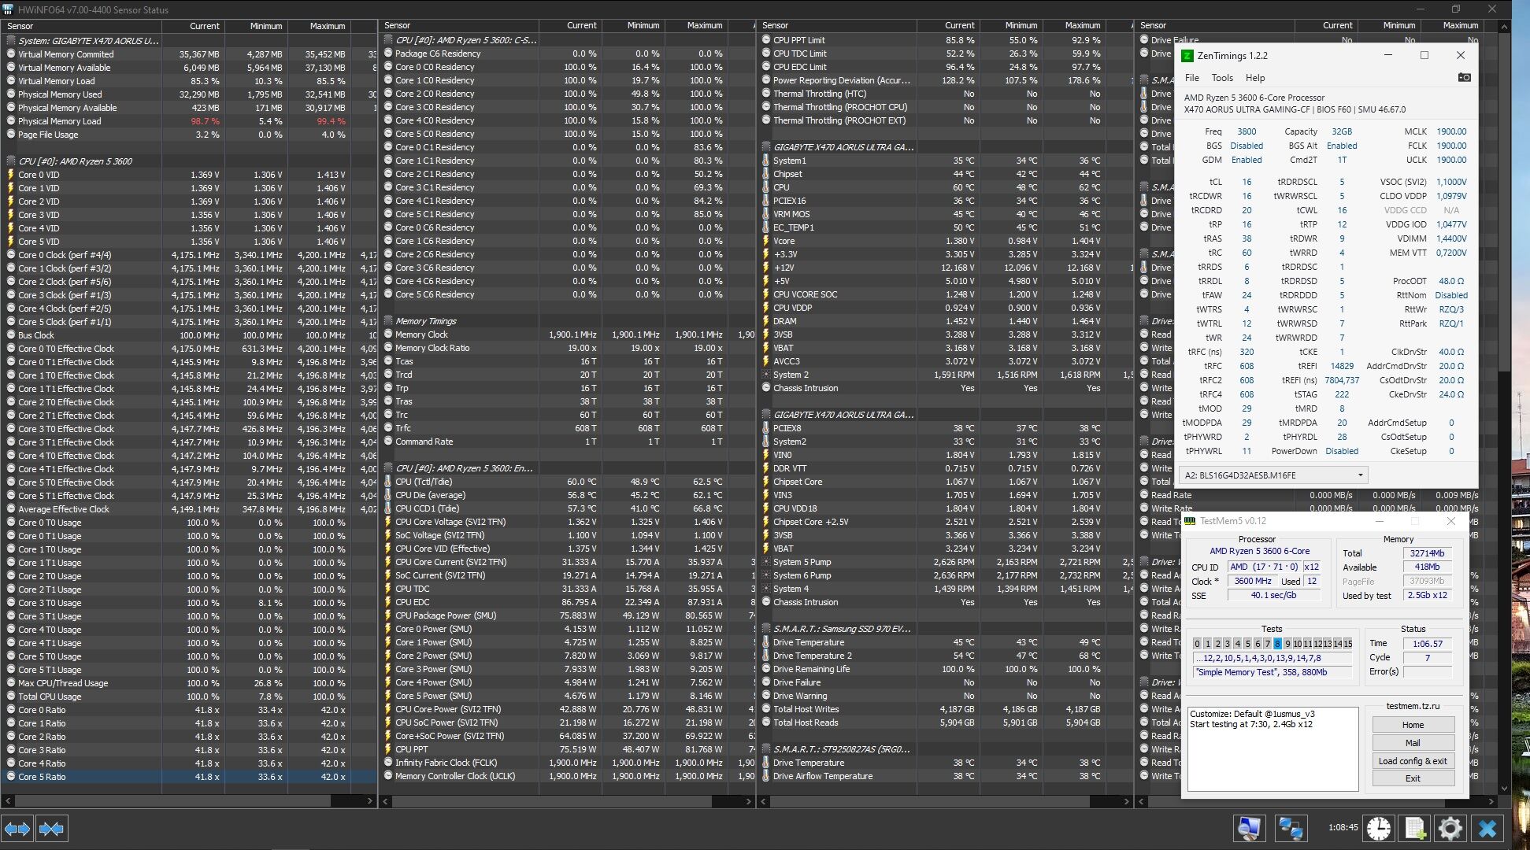Click the first panel's Sensor column header

82,26
